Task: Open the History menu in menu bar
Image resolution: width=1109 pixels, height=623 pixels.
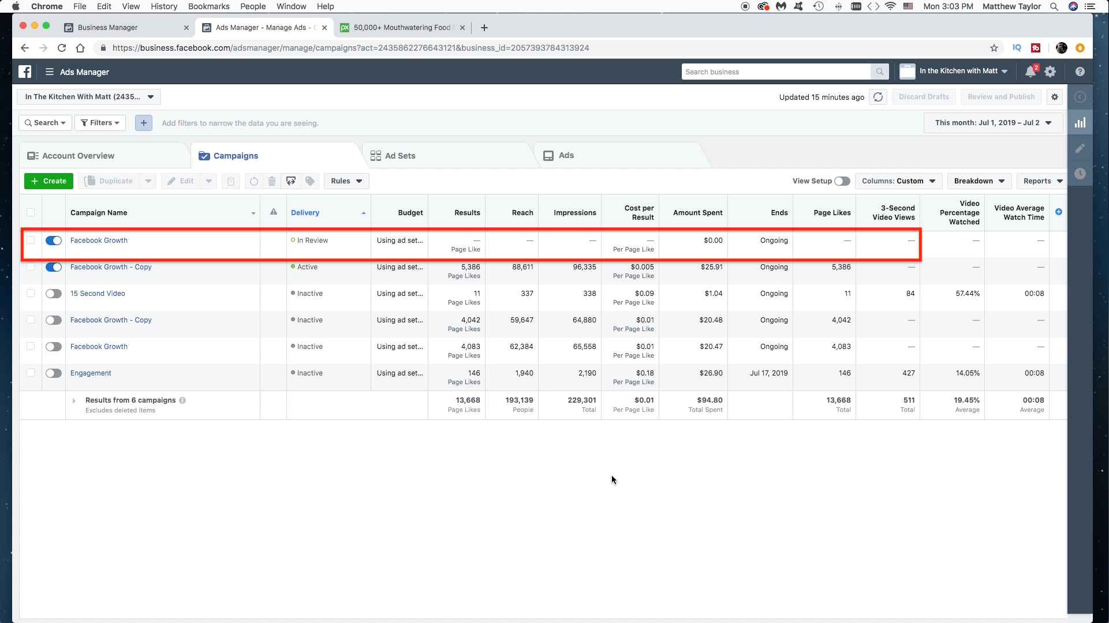Action: 164,6
